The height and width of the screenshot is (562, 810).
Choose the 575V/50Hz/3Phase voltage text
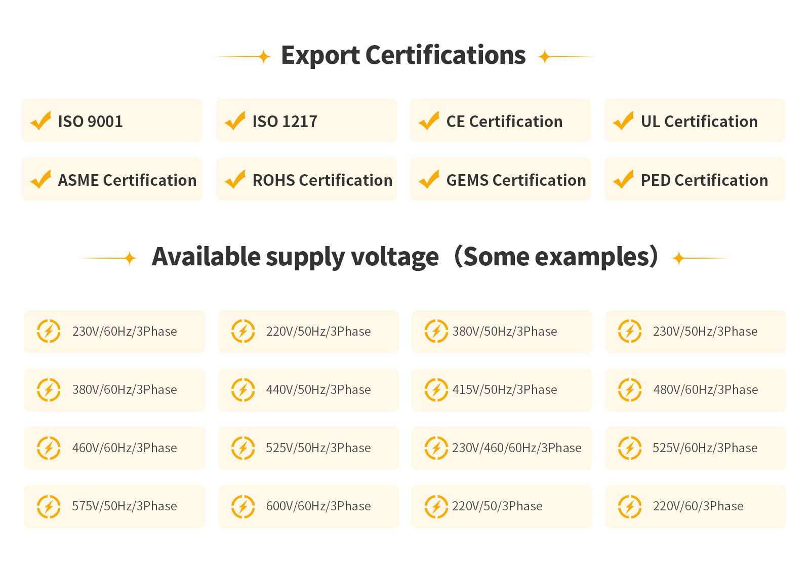point(125,506)
